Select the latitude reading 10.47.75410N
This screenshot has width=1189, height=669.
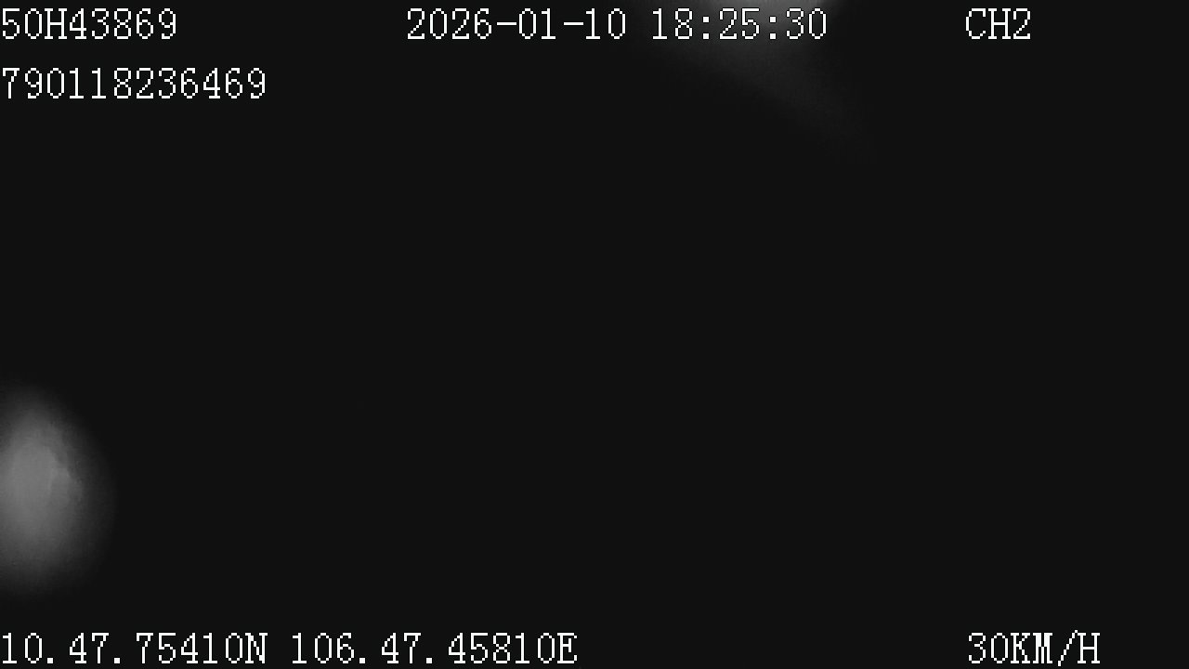[133, 649]
